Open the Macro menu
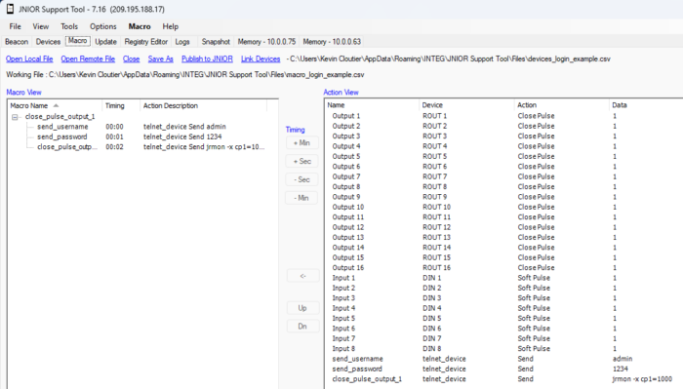Viewport: 683px width, 389px height. pyautogui.click(x=140, y=26)
